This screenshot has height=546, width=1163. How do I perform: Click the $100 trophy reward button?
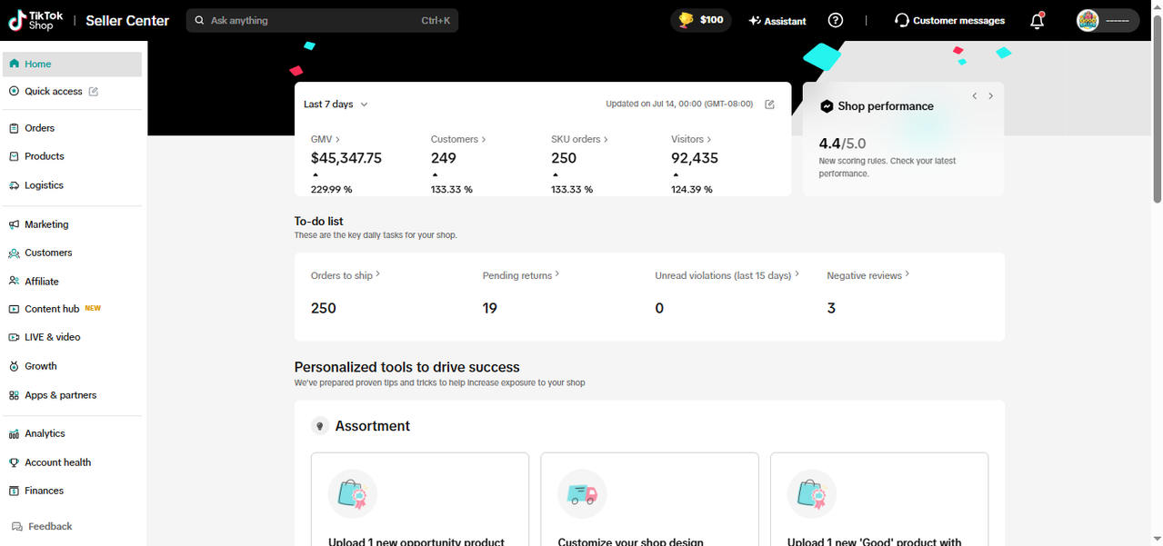[x=700, y=20]
